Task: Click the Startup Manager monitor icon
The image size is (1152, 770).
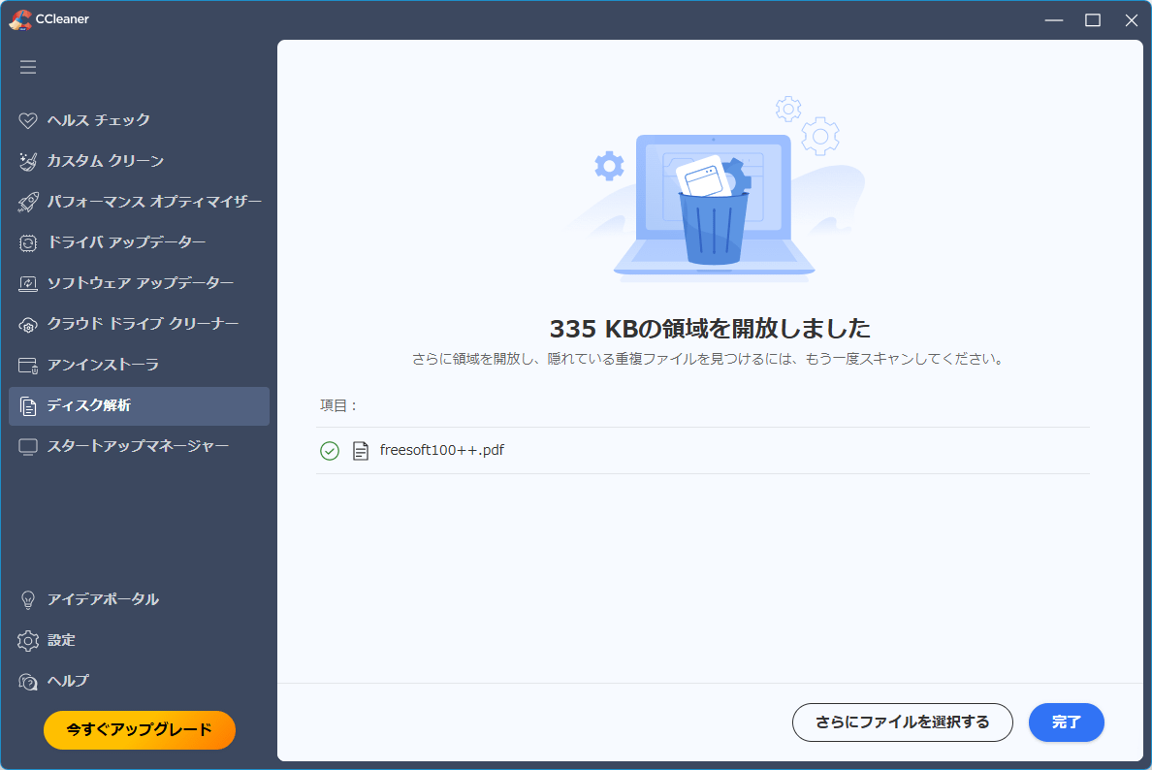Action: tap(28, 447)
